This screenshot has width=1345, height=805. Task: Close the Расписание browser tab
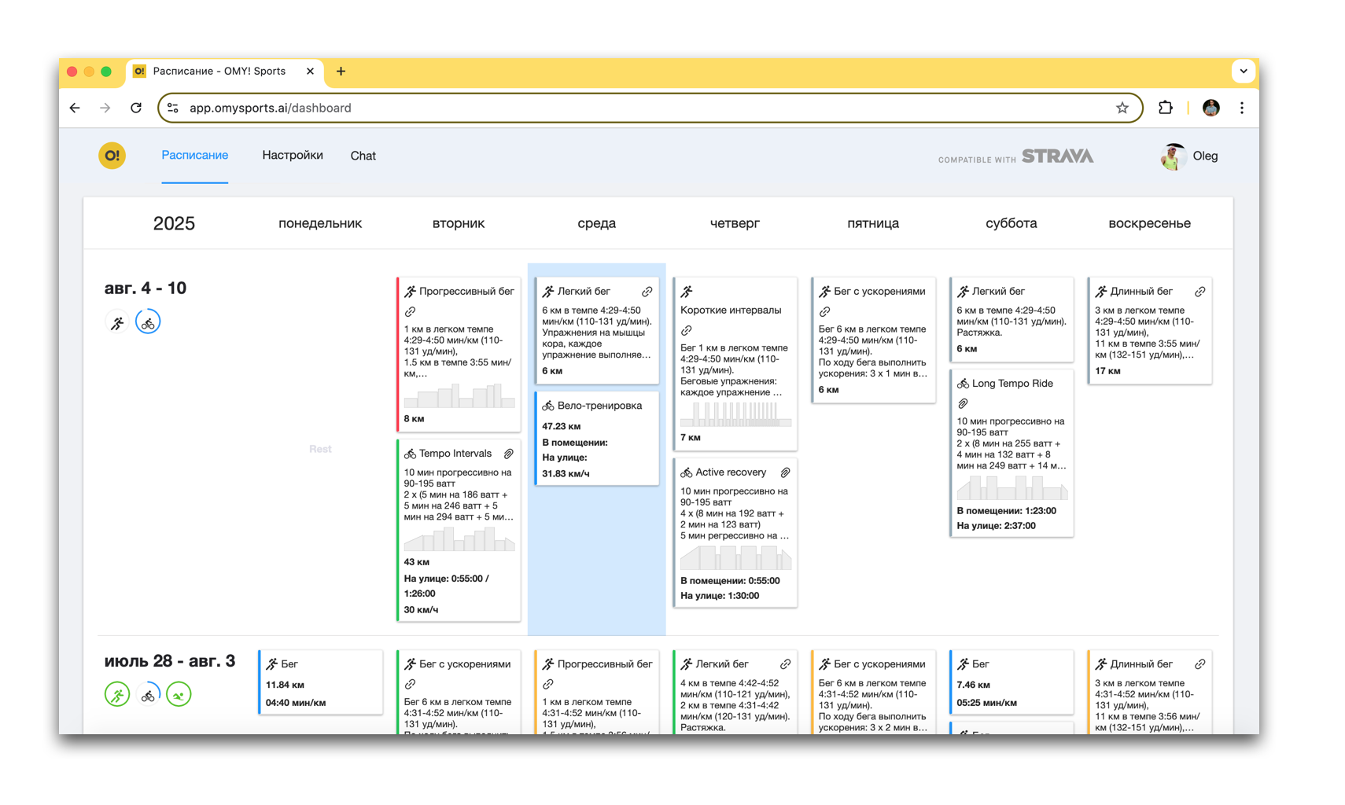(310, 72)
